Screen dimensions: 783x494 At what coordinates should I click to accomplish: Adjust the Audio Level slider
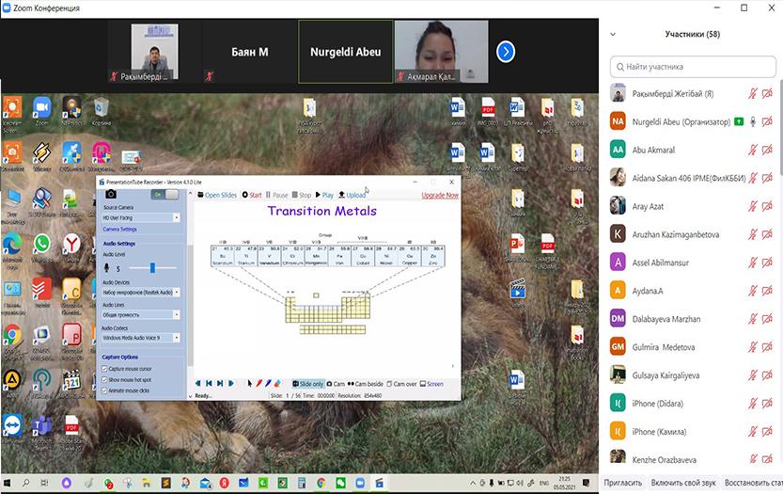(x=152, y=268)
